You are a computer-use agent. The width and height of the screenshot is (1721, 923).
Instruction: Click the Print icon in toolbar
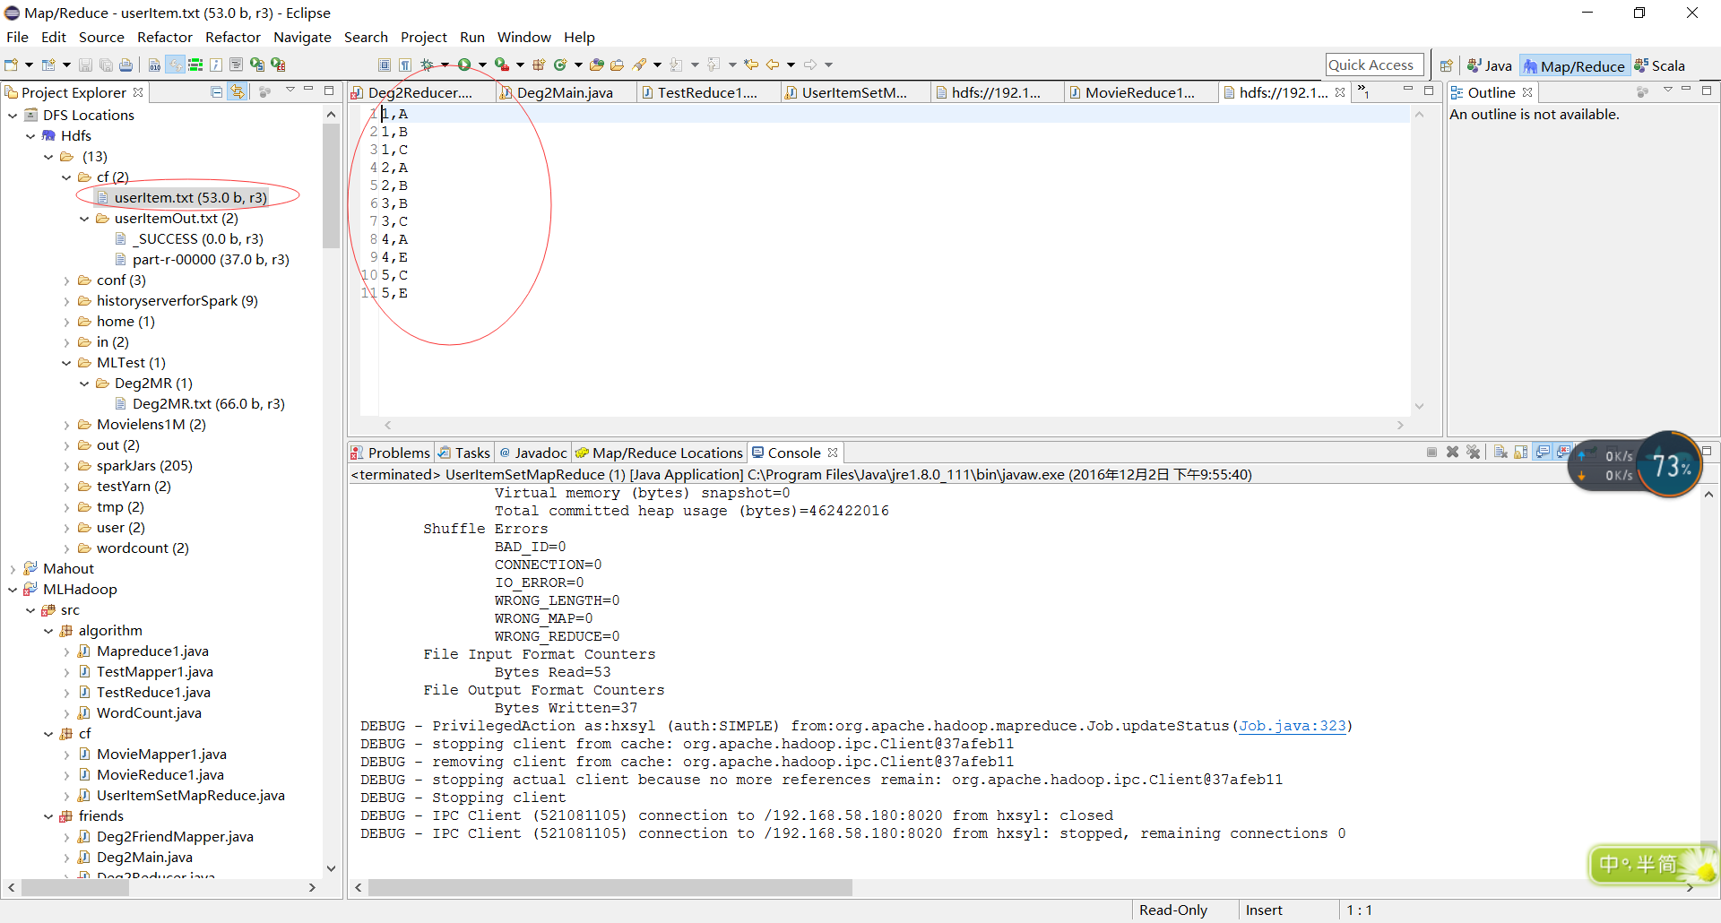coord(126,65)
